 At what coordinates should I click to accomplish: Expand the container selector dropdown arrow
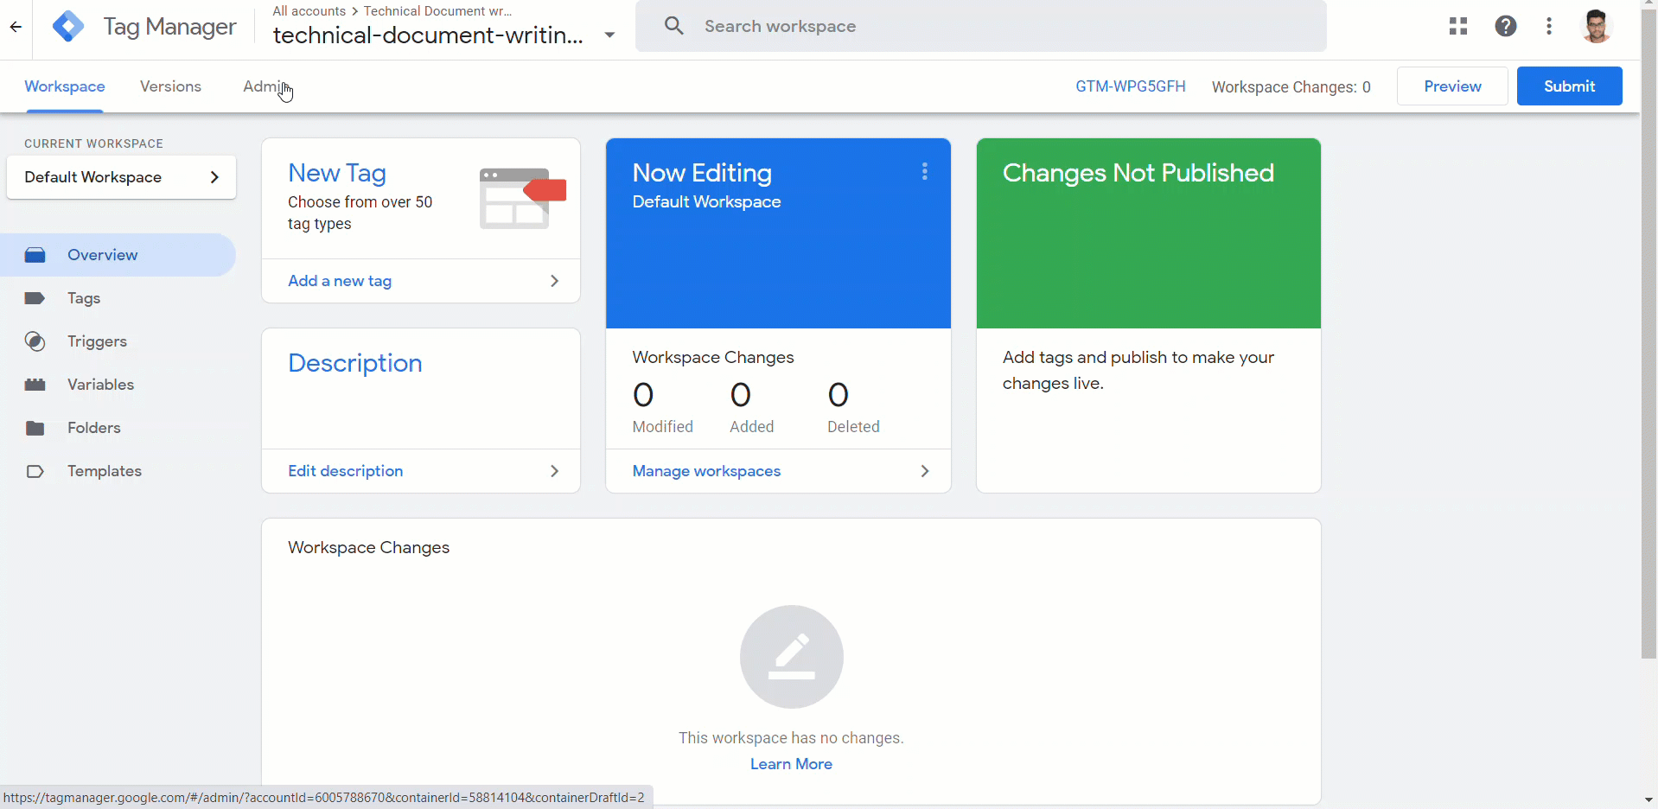click(x=609, y=35)
